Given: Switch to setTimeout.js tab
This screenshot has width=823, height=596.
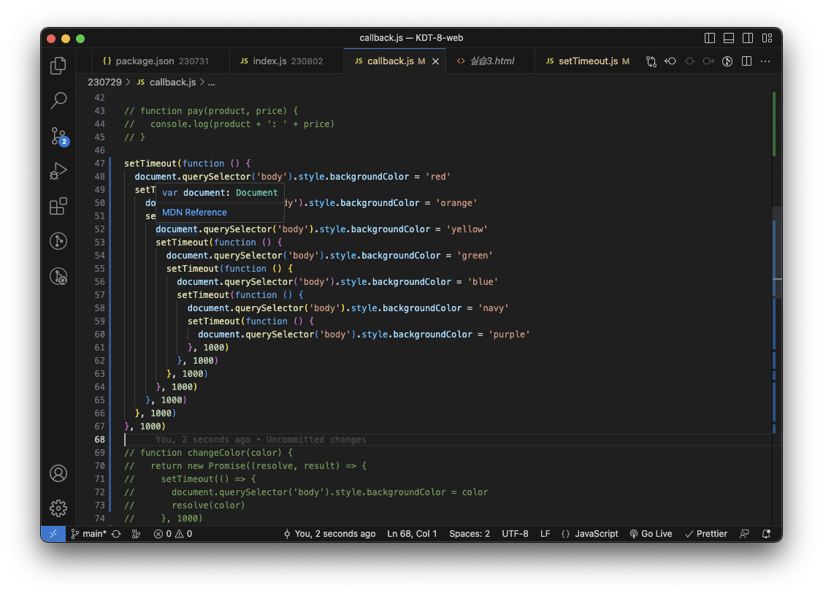Looking at the screenshot, I should click(587, 61).
